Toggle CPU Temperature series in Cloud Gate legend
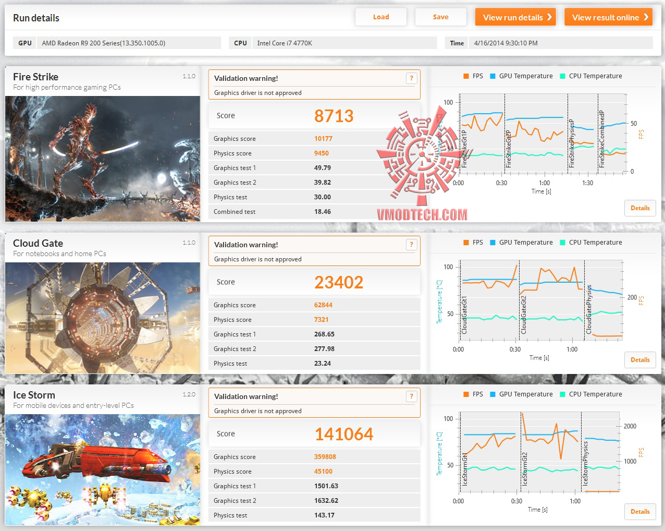 (x=595, y=243)
